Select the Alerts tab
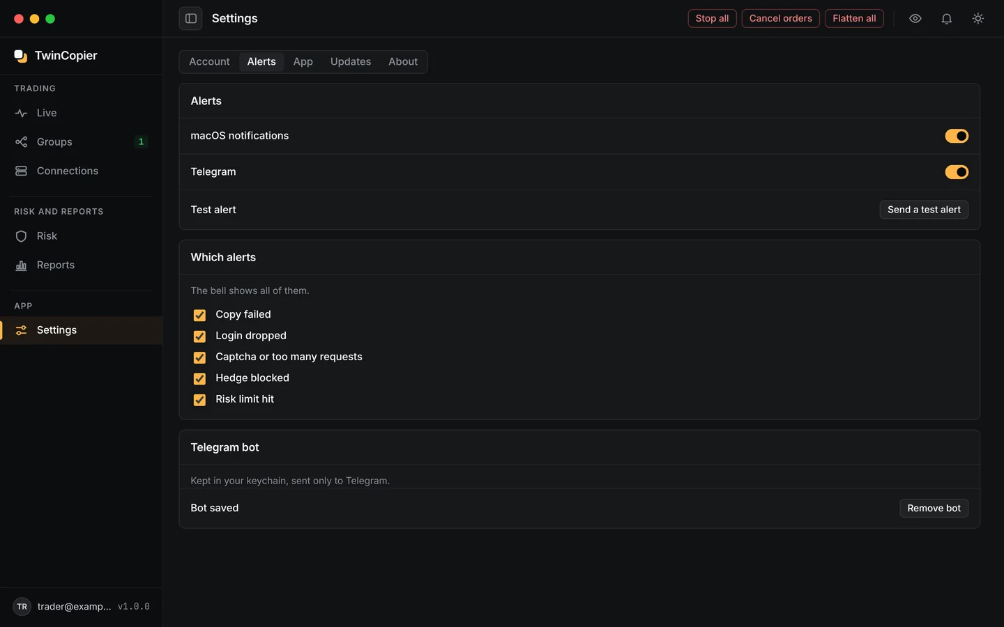1004x627 pixels. [x=261, y=62]
